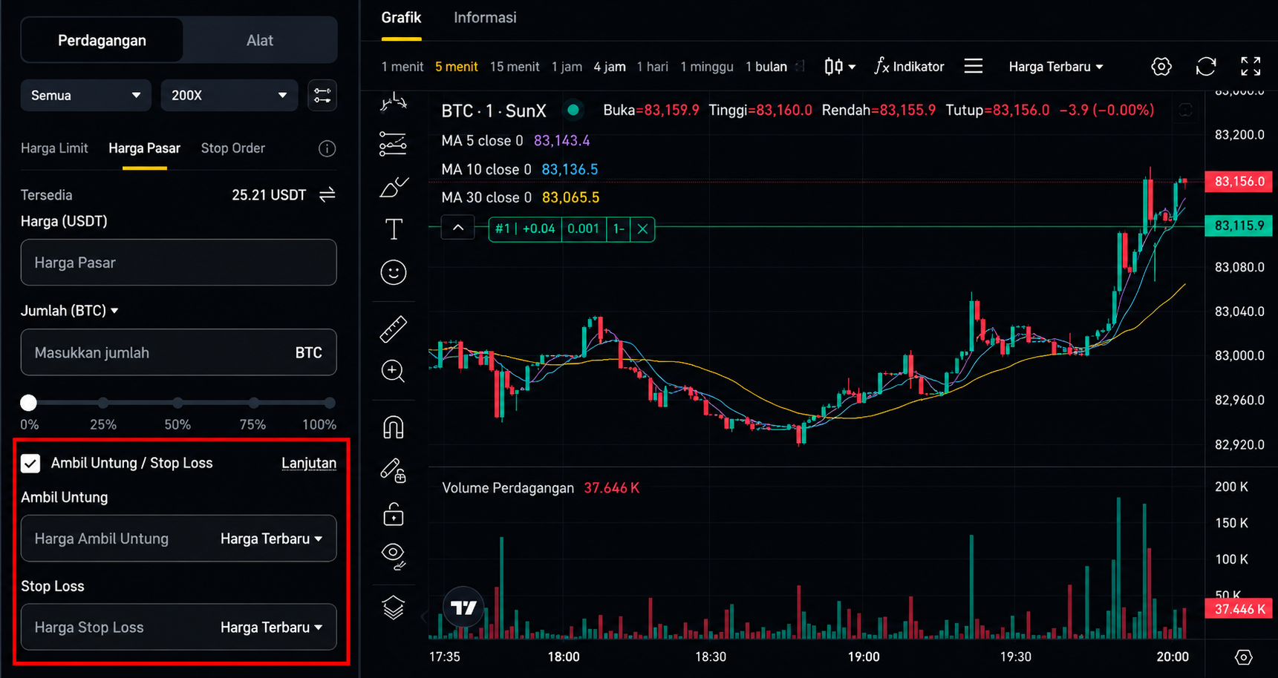This screenshot has height=678, width=1278.
Task: Open price axis settings at chart corner
Action: click(1243, 657)
